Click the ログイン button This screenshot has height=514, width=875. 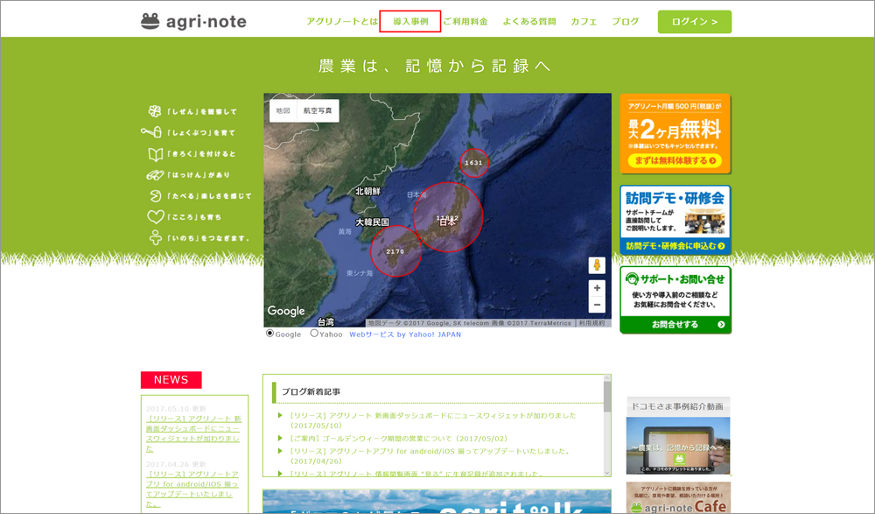[694, 22]
